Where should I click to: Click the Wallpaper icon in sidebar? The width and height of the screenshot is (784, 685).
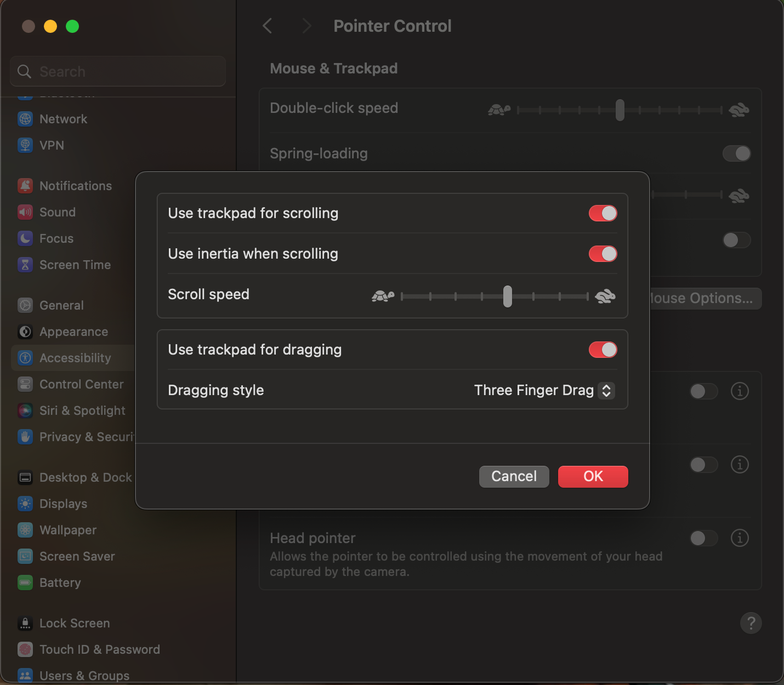[x=25, y=530]
